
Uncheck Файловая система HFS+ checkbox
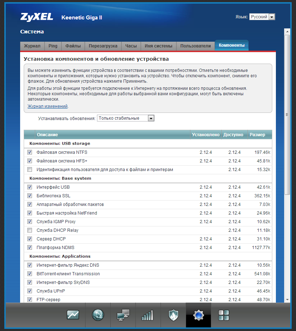(29, 161)
